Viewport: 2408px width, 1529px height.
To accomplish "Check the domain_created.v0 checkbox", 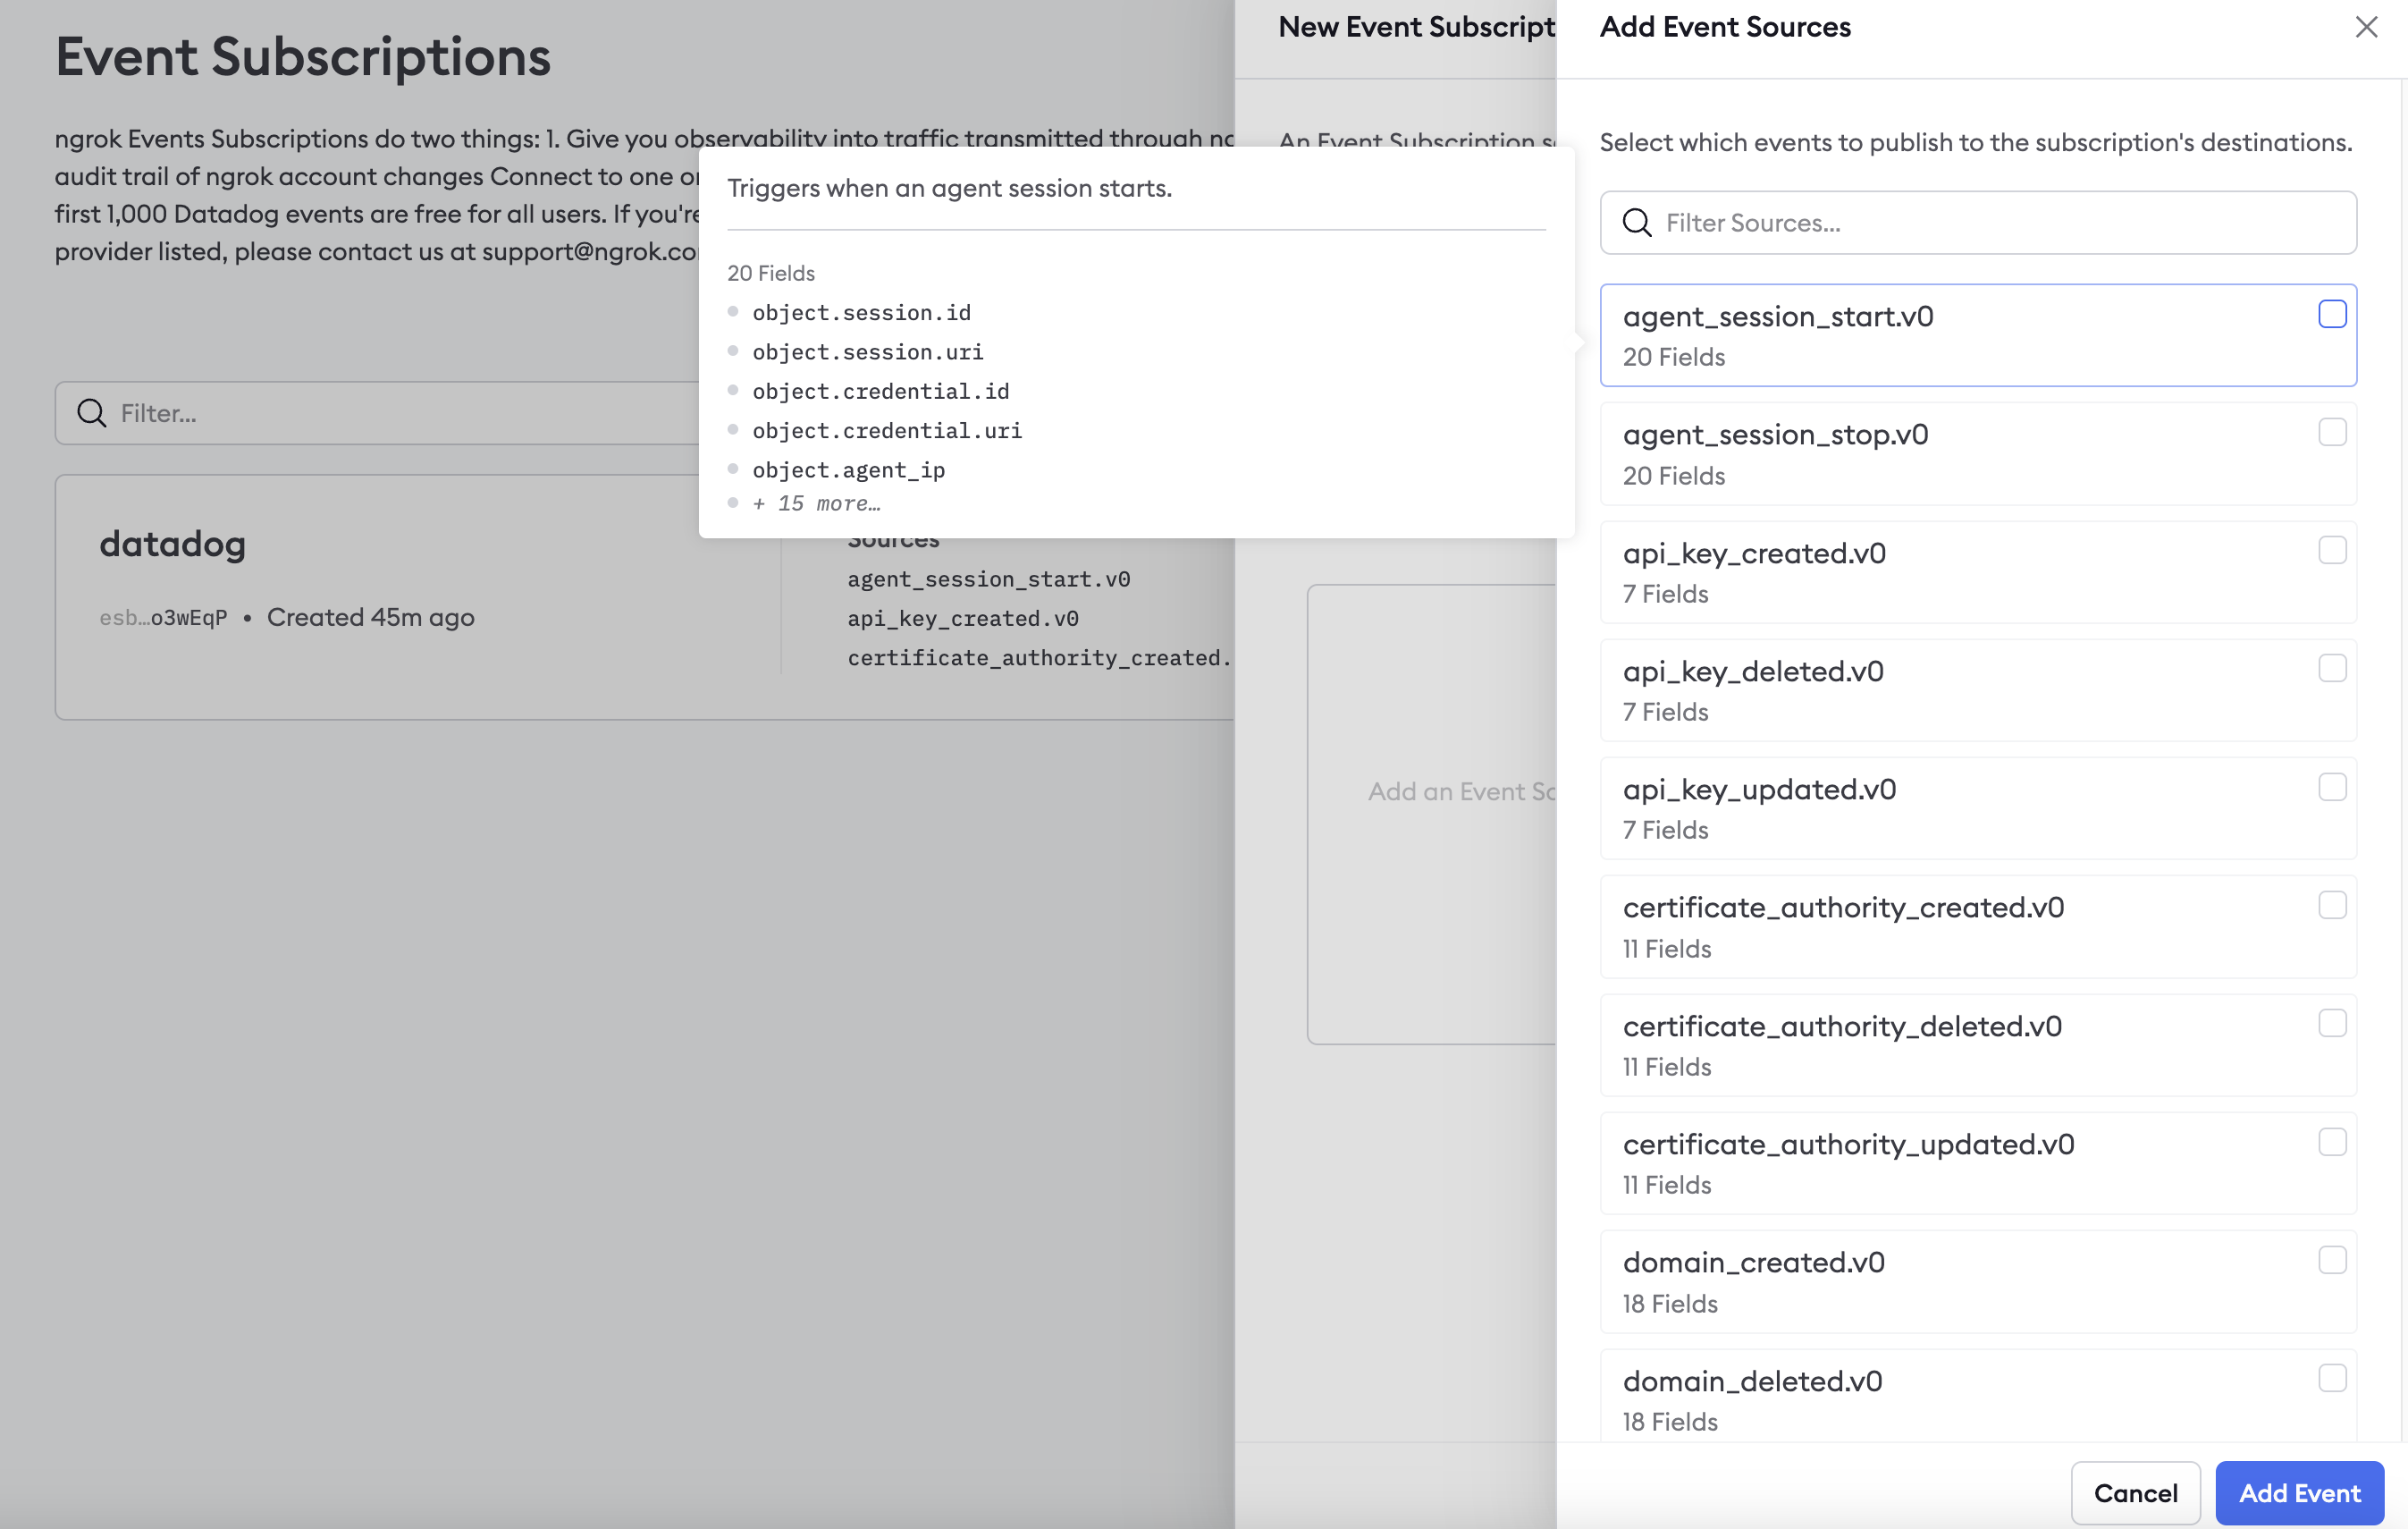I will click(x=2331, y=1260).
